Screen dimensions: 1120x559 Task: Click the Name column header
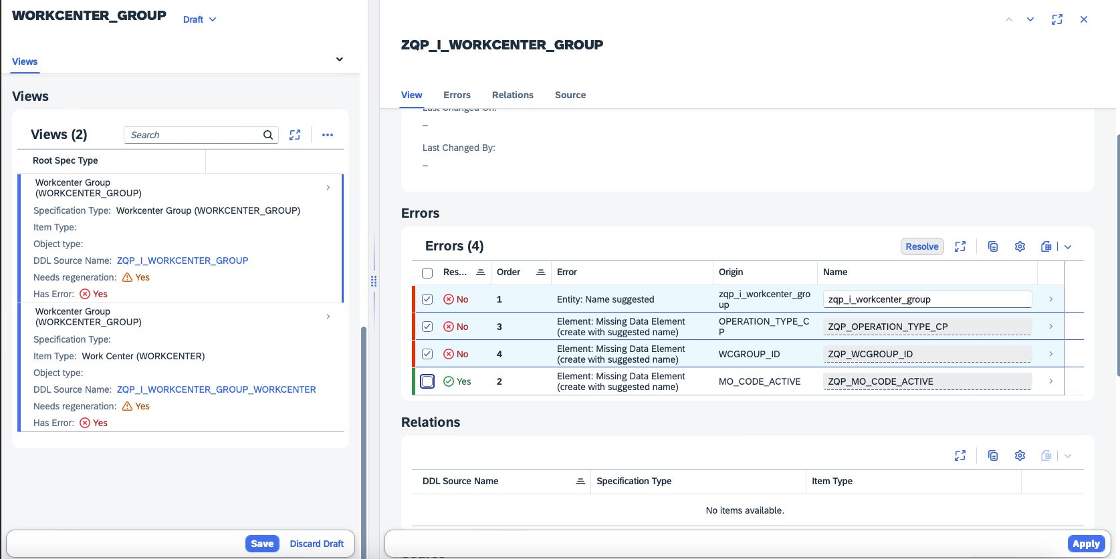pyautogui.click(x=927, y=272)
